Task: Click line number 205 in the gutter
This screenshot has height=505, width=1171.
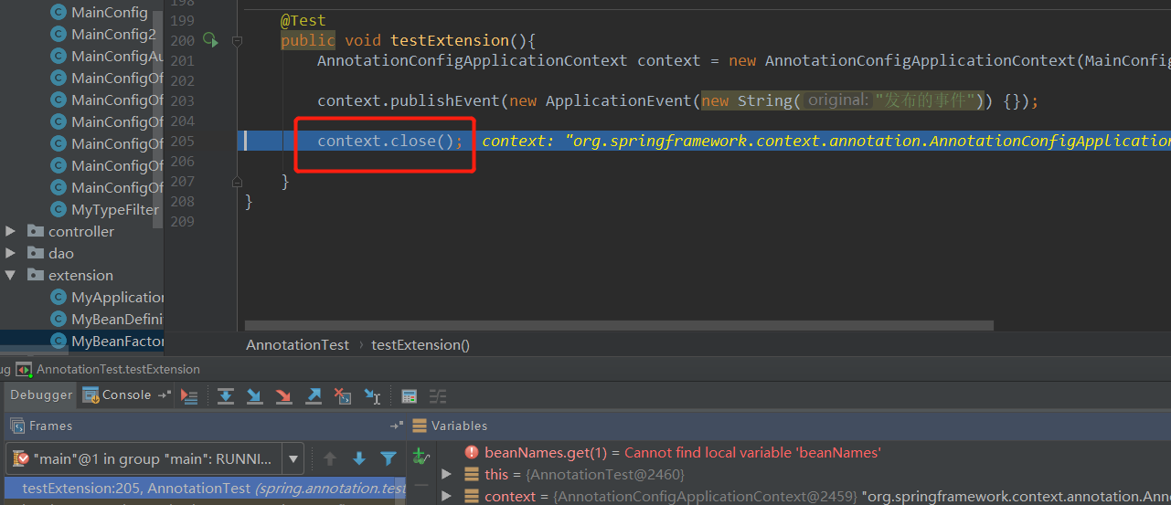Action: (x=182, y=141)
